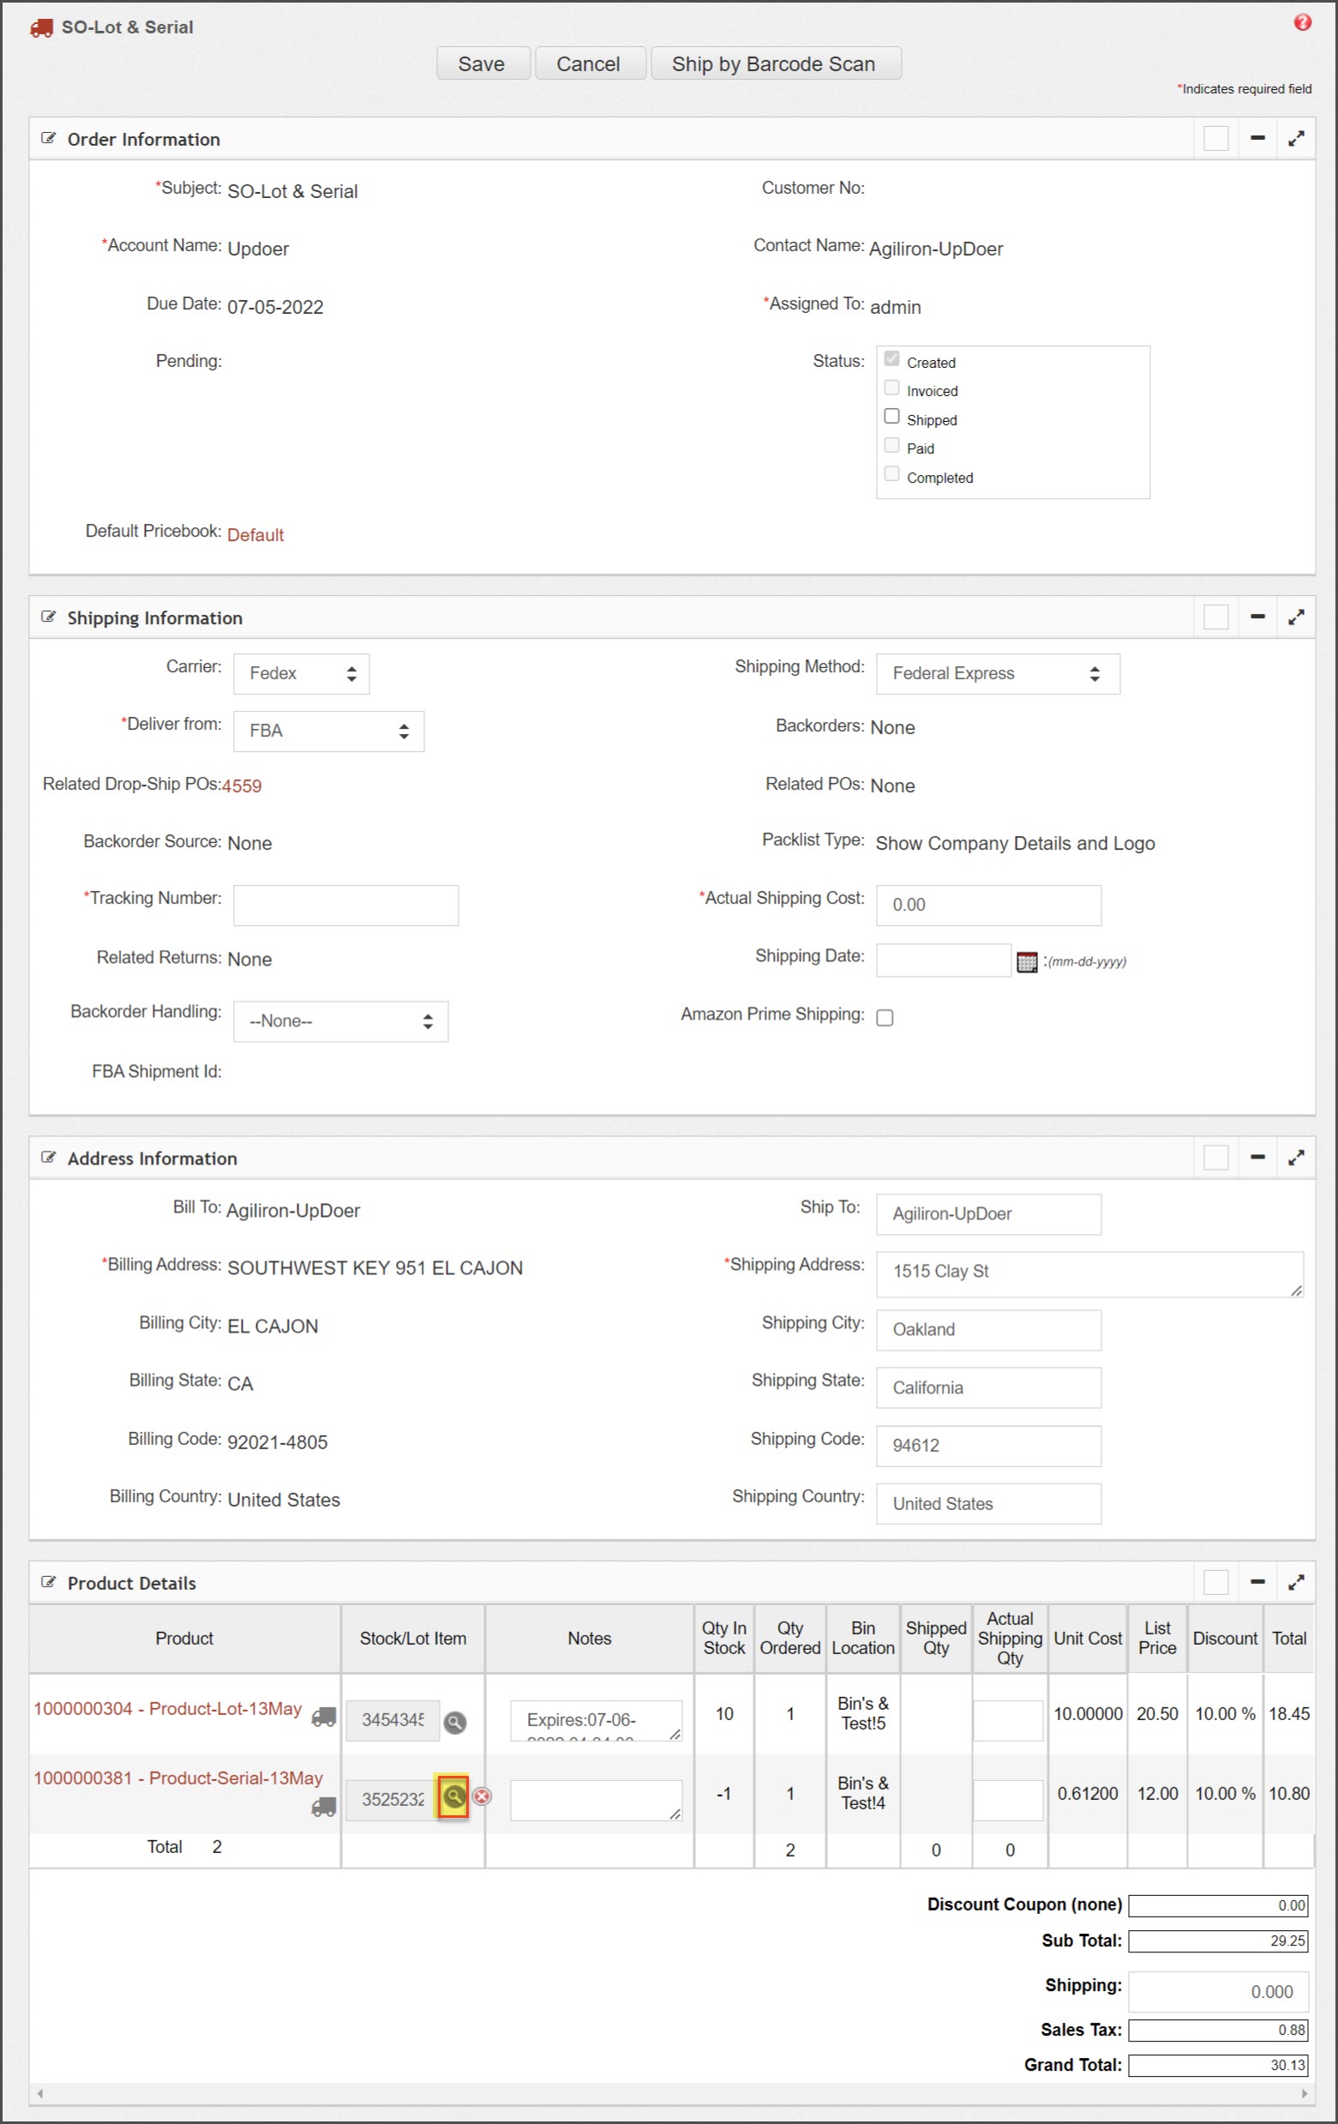Collapse the Shipping Information section
1338x2124 pixels.
[x=1257, y=617]
